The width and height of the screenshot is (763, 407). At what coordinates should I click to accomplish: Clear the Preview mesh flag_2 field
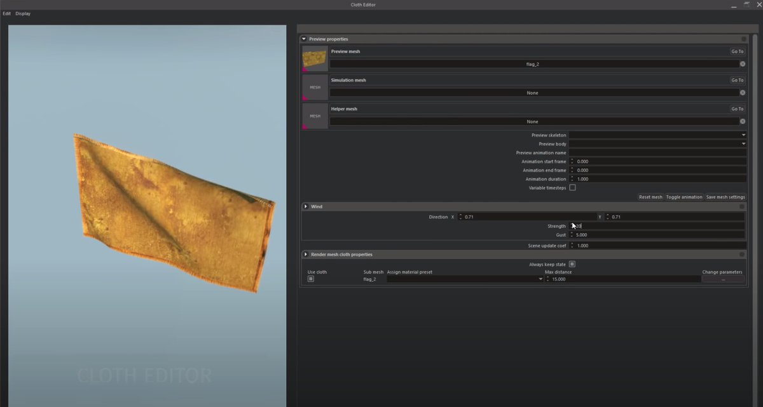[x=743, y=64]
